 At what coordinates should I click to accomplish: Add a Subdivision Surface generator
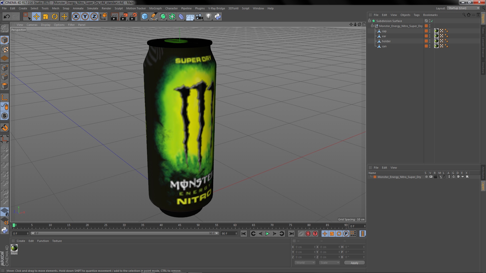pos(163,17)
